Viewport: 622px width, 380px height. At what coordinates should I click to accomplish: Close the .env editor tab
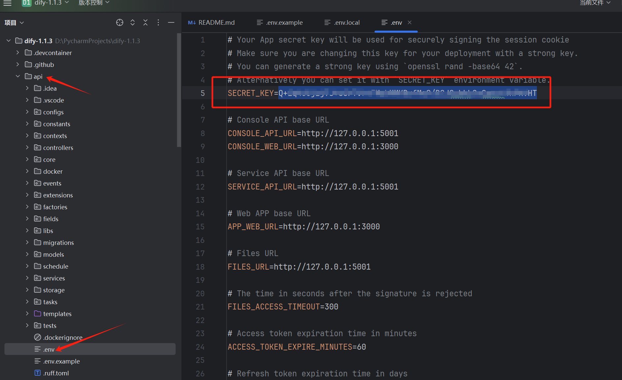pos(409,22)
